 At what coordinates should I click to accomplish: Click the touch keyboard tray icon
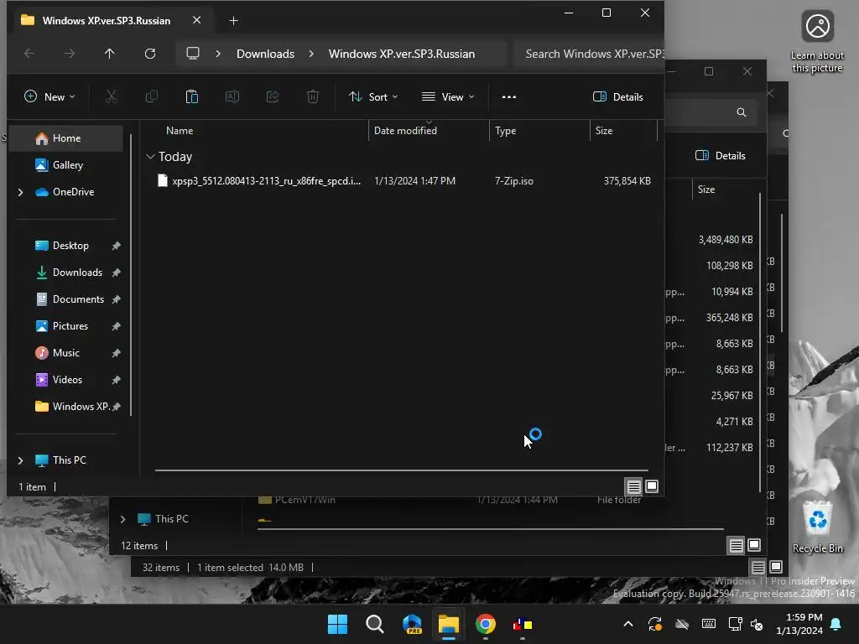point(708,624)
